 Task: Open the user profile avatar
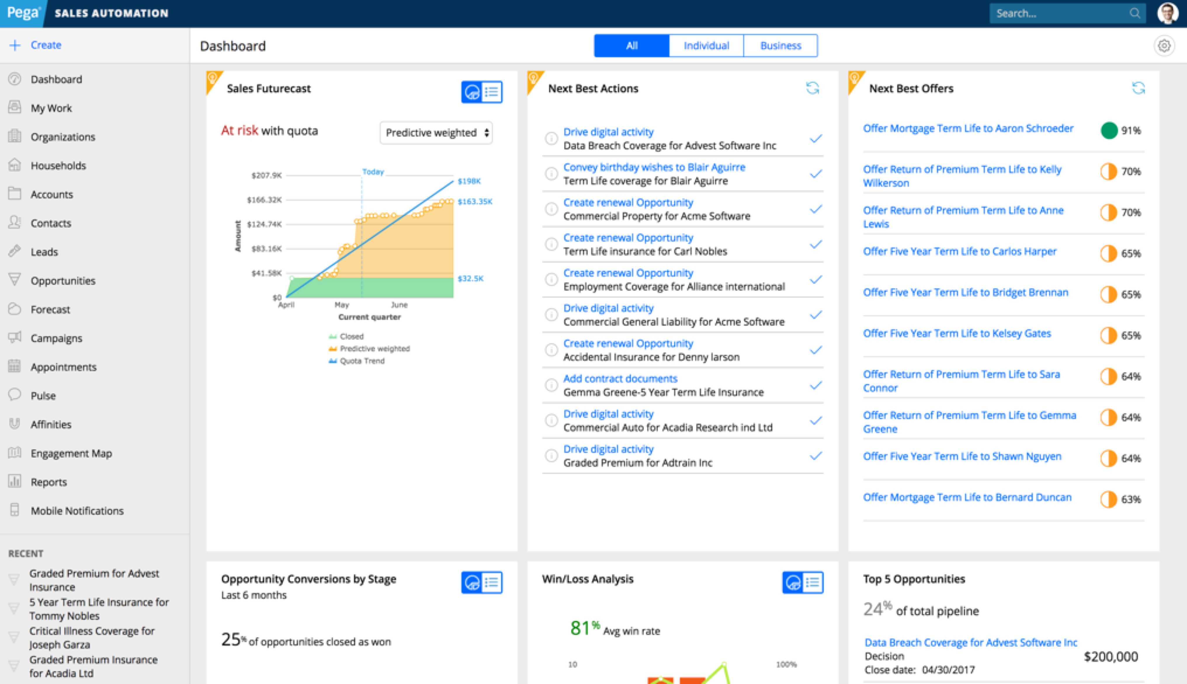tap(1168, 13)
